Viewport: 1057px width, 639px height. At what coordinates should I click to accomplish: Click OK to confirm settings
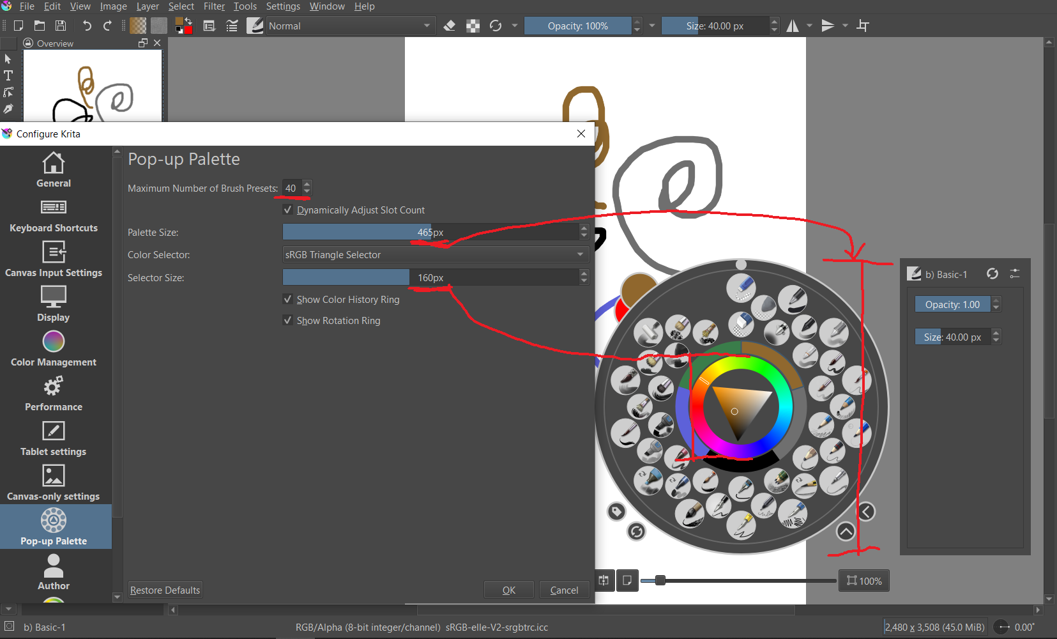(508, 590)
